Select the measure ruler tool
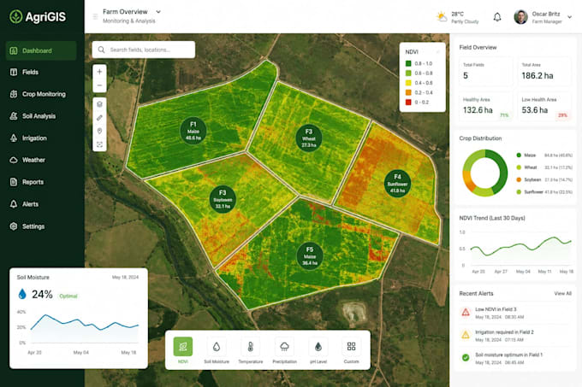 pos(99,118)
